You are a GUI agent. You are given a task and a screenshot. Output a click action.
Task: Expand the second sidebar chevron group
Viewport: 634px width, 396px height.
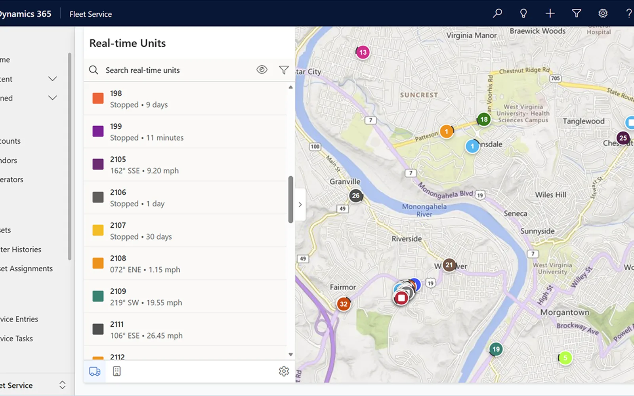52,98
